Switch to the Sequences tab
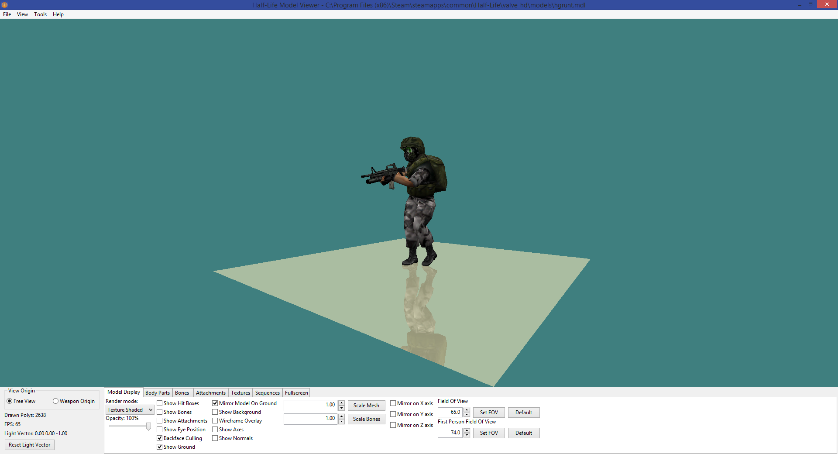838x454 pixels. point(268,393)
